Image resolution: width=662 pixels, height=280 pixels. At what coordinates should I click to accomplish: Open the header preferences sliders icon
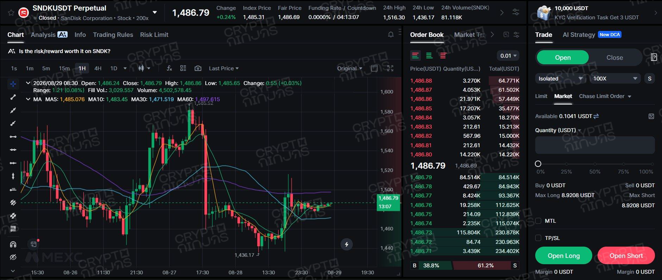[x=516, y=12]
